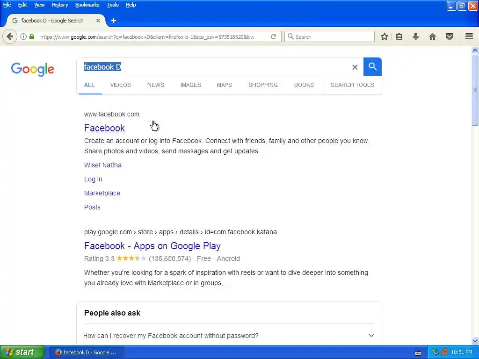This screenshot has width=479, height=359.
Task: Select Firefox taskbar button facebook D - Google
Action: (87, 352)
